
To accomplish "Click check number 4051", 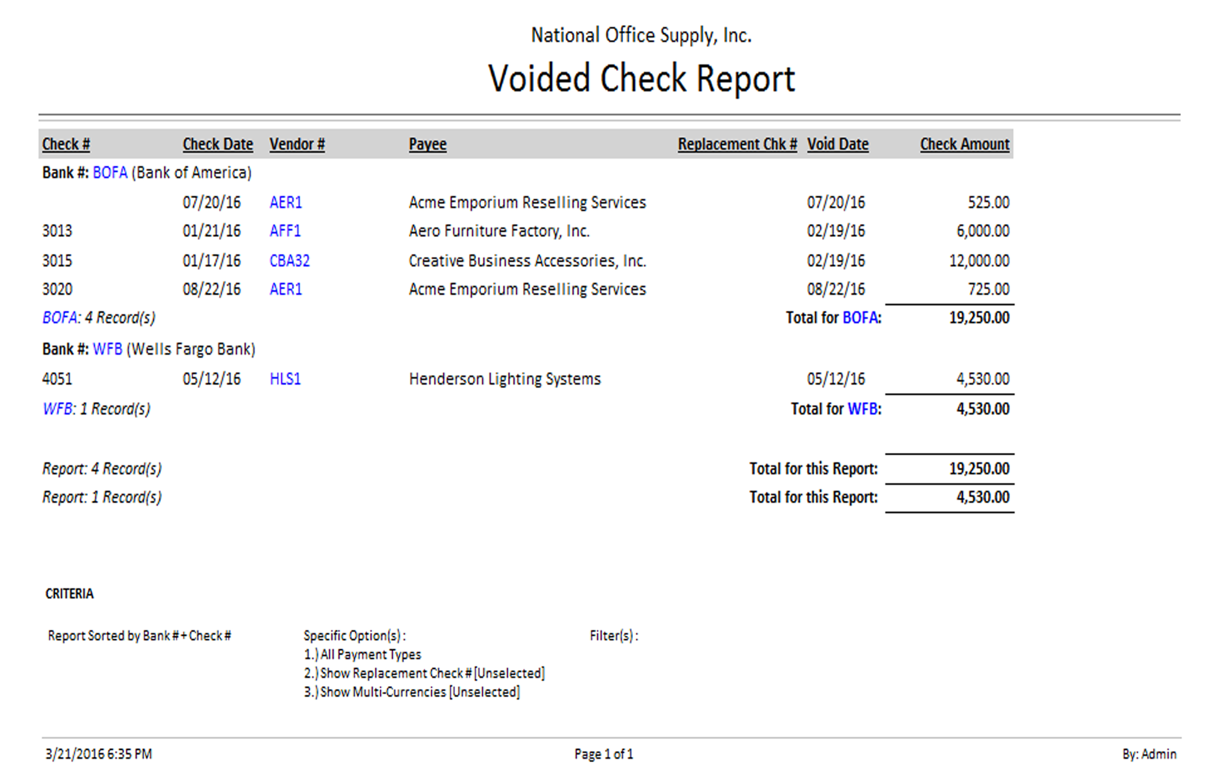I will (57, 379).
